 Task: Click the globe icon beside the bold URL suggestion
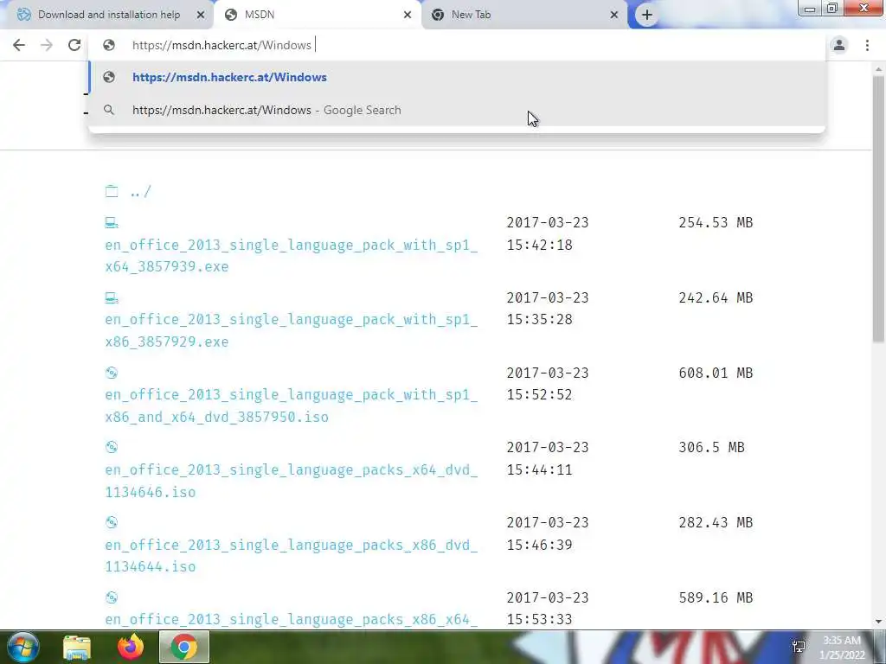click(x=109, y=77)
